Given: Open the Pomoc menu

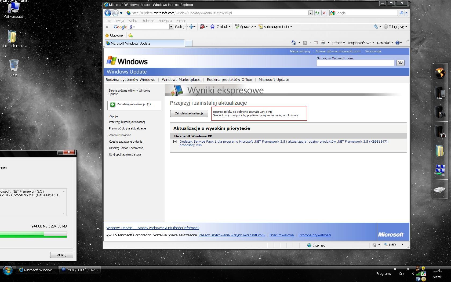Looking at the screenshot, I should [181, 21].
